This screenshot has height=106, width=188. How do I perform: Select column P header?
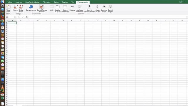click(x=140, y=20)
